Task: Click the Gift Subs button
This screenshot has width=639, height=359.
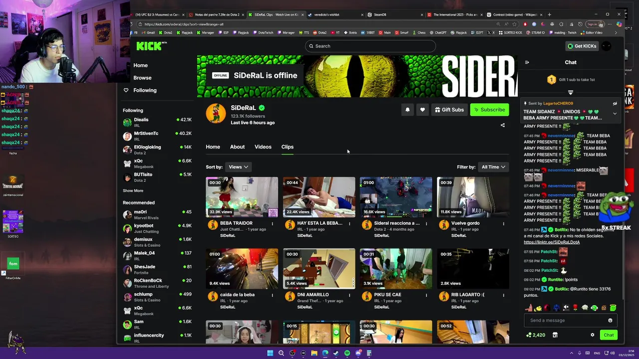Action: 449,110
